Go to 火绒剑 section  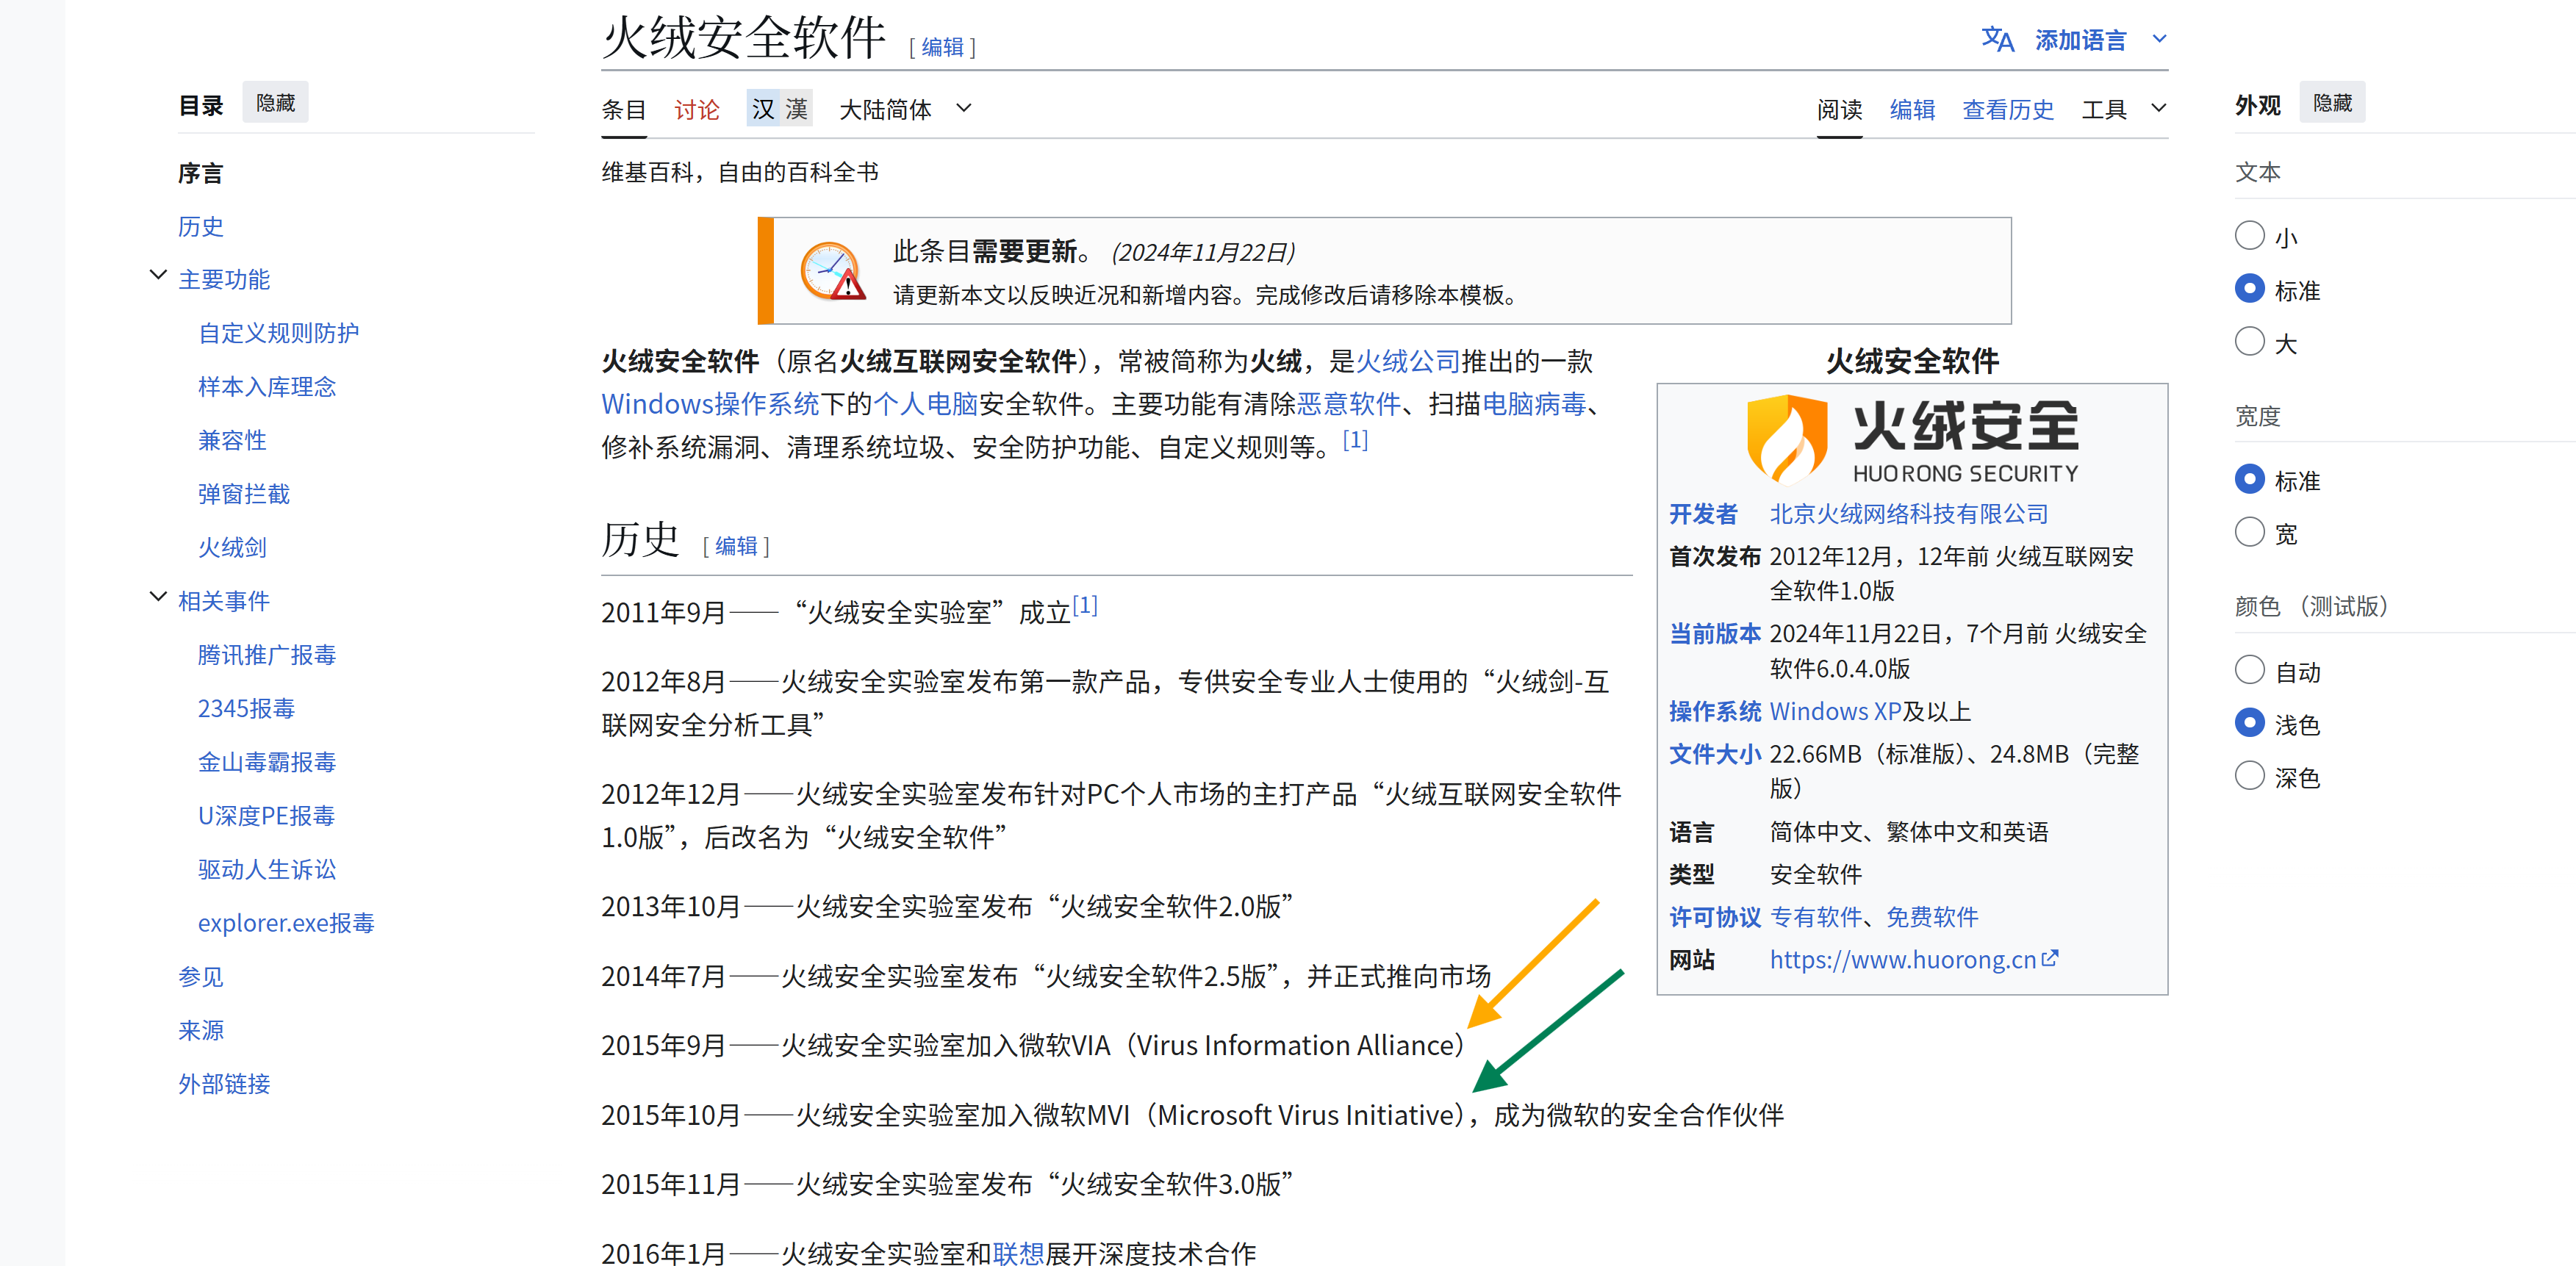click(x=232, y=547)
